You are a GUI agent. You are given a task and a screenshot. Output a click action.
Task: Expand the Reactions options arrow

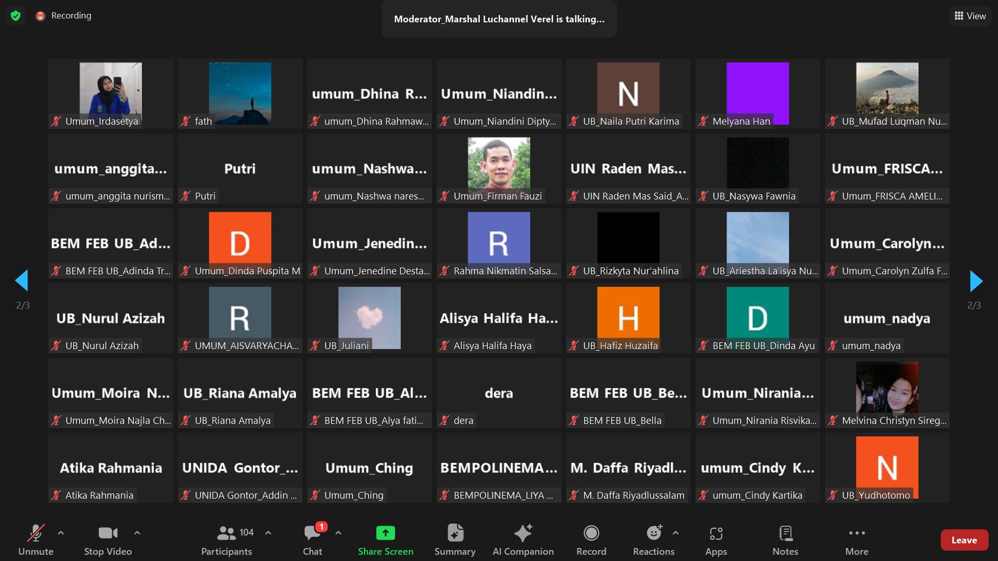click(x=676, y=533)
